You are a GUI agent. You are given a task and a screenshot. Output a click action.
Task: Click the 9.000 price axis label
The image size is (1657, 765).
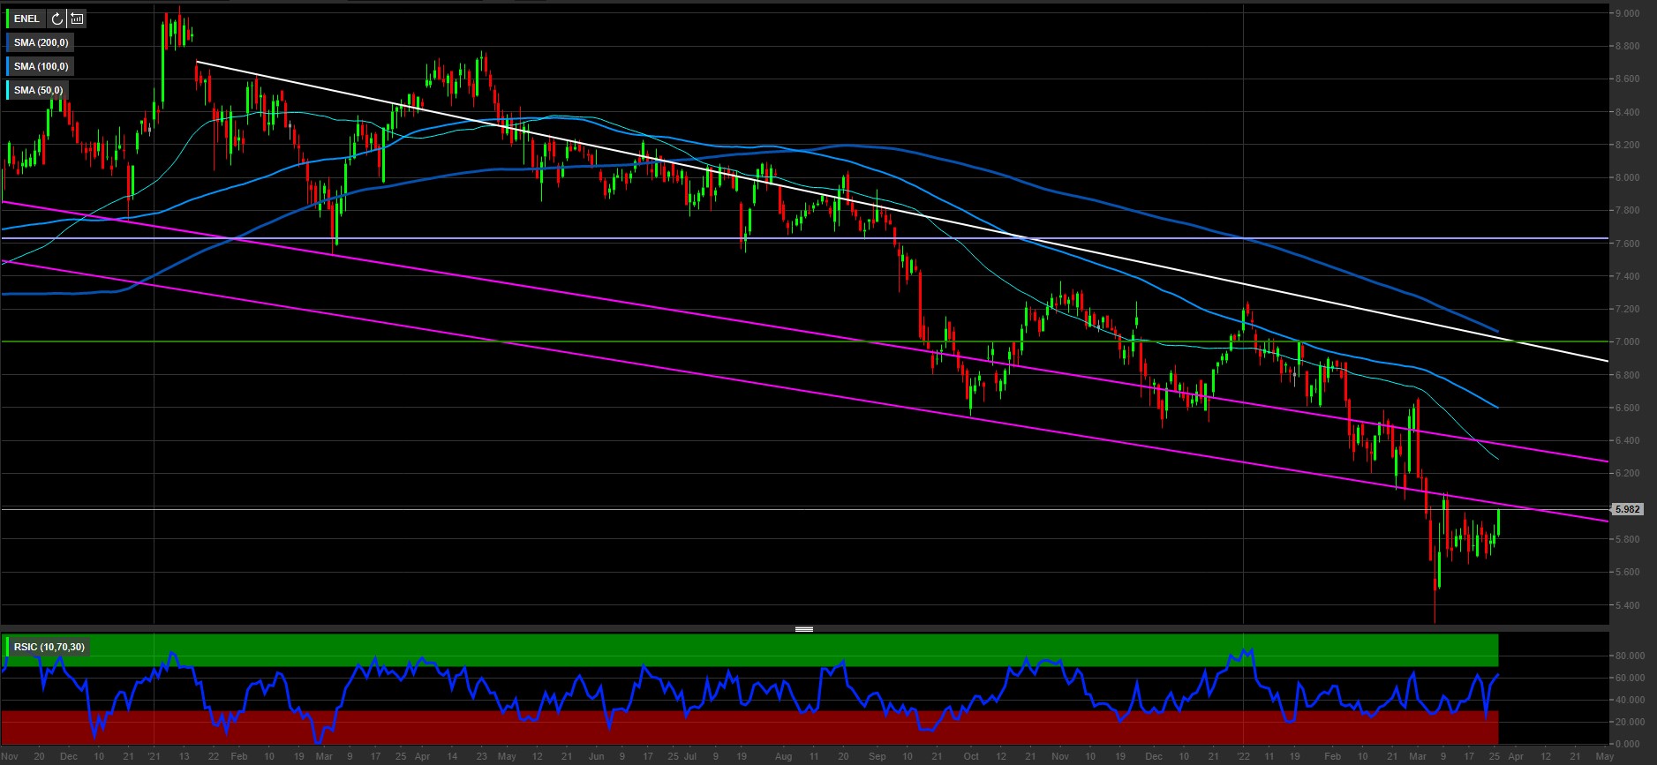click(1628, 13)
